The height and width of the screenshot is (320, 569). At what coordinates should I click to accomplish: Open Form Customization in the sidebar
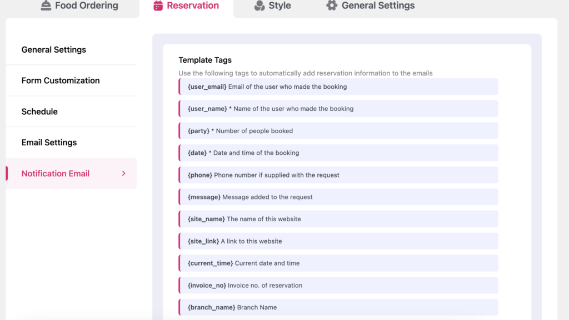click(x=61, y=80)
